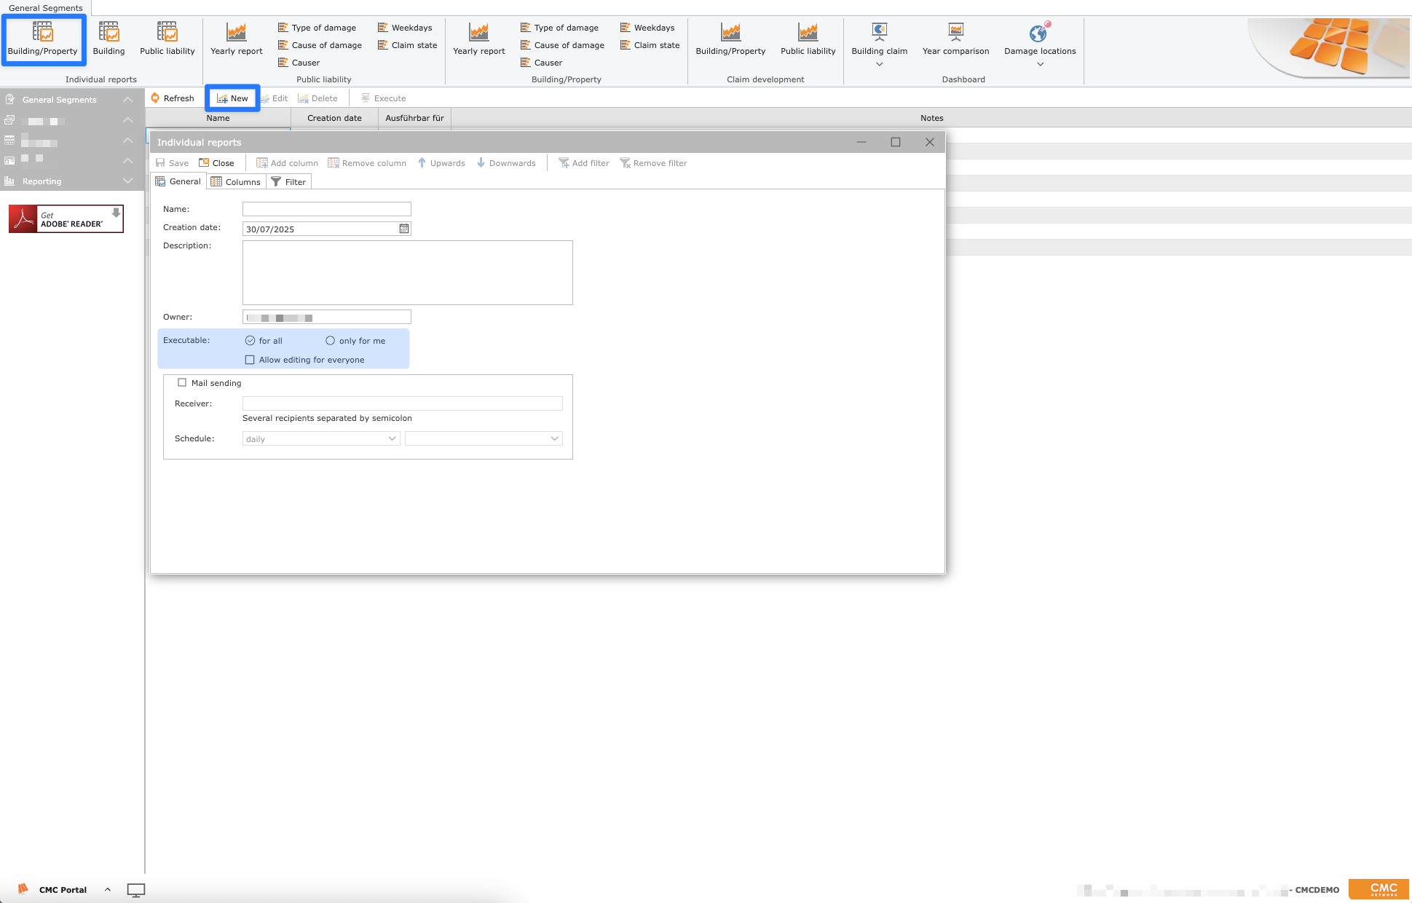Image resolution: width=1412 pixels, height=903 pixels.
Task: Enable Mail sending
Action: (182, 382)
